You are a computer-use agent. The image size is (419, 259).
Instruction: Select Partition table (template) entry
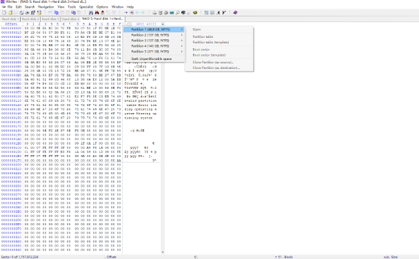coord(219,42)
